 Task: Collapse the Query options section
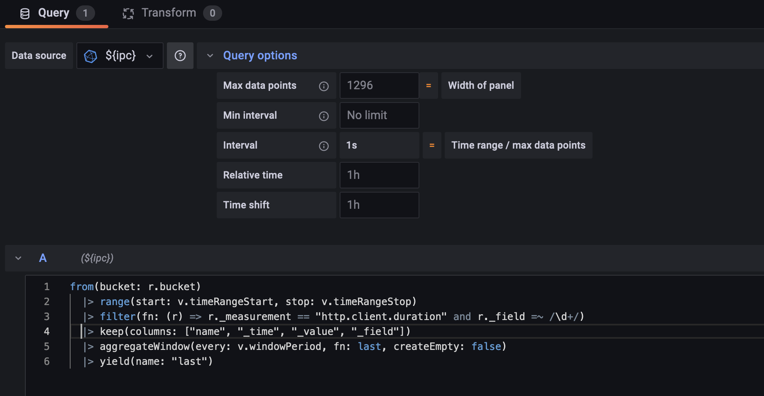[210, 55]
